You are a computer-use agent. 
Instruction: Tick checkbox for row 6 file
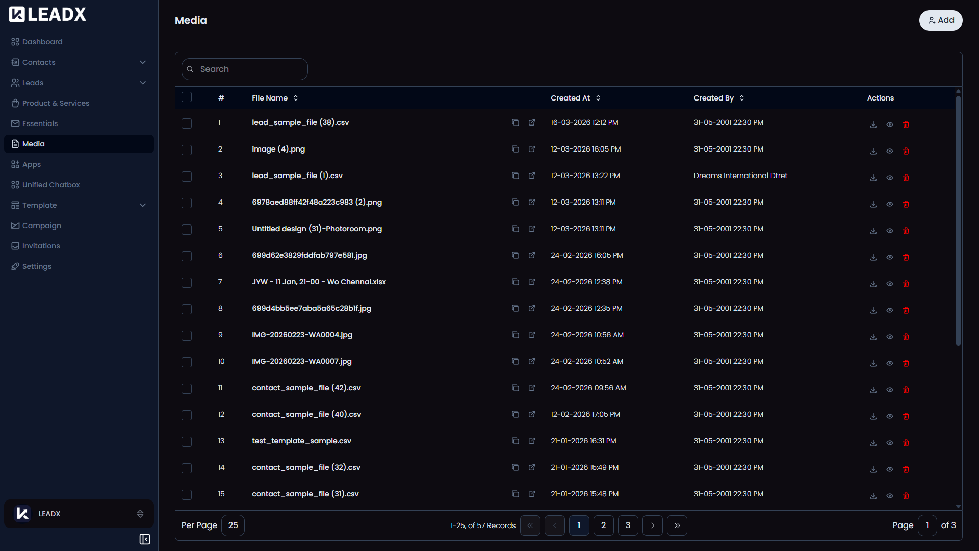pyautogui.click(x=187, y=256)
